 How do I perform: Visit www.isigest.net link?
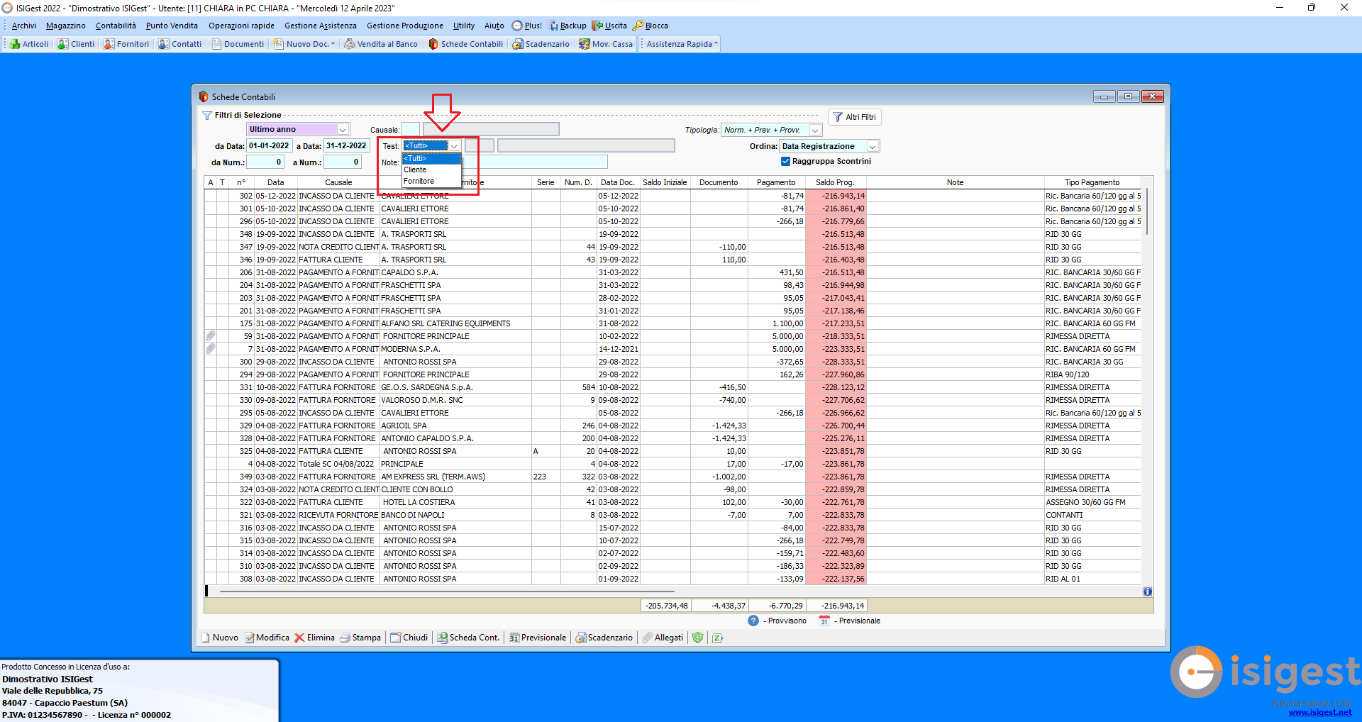tap(1320, 712)
